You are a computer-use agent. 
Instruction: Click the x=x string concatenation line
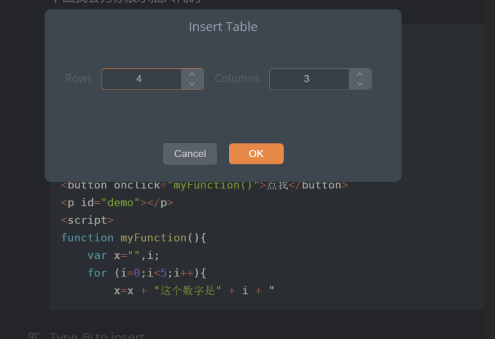[x=194, y=291]
